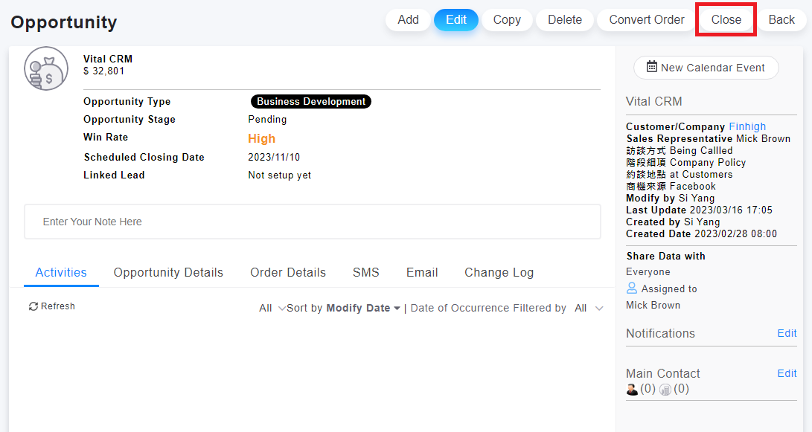The height and width of the screenshot is (432, 812).
Task: Switch to the Opportunity Details tab
Action: coord(168,272)
